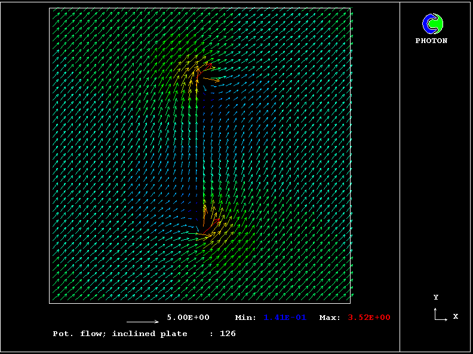Click the top-left corner of the vector plot
This screenshot has width=473, height=354.
50,8
